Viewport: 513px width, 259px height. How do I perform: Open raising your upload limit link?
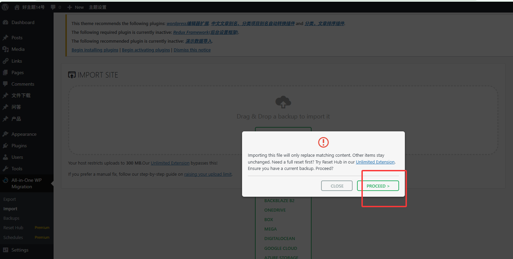[208, 174]
